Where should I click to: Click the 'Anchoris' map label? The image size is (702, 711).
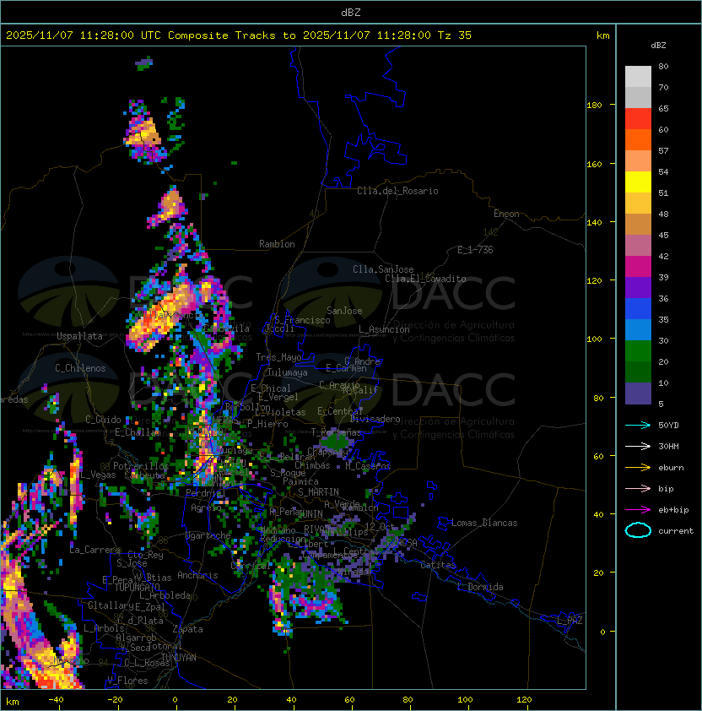click(197, 575)
